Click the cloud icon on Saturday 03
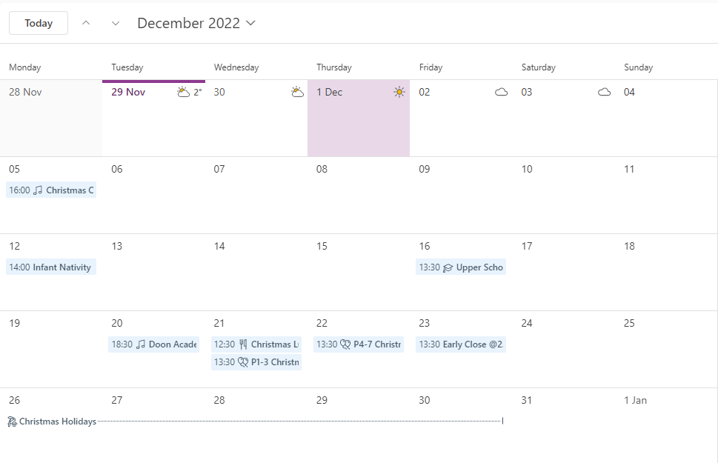718x463 pixels. (x=605, y=93)
